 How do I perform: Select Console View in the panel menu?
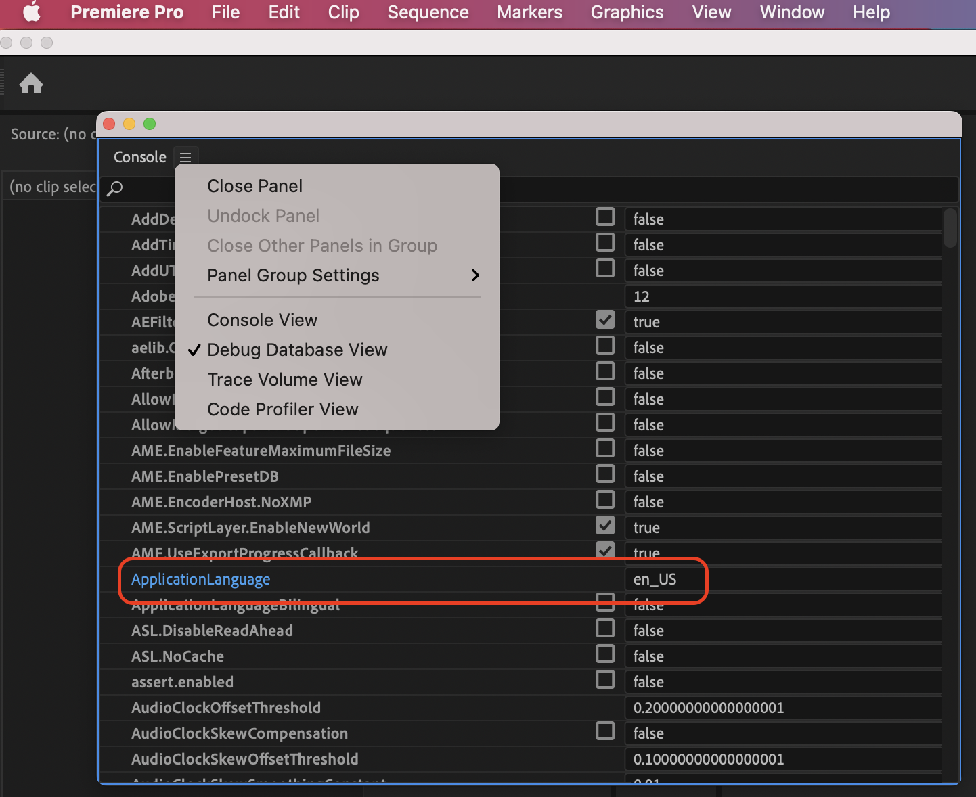[263, 320]
